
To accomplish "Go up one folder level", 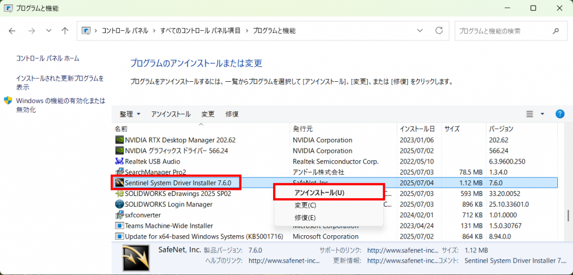I will (65, 31).
